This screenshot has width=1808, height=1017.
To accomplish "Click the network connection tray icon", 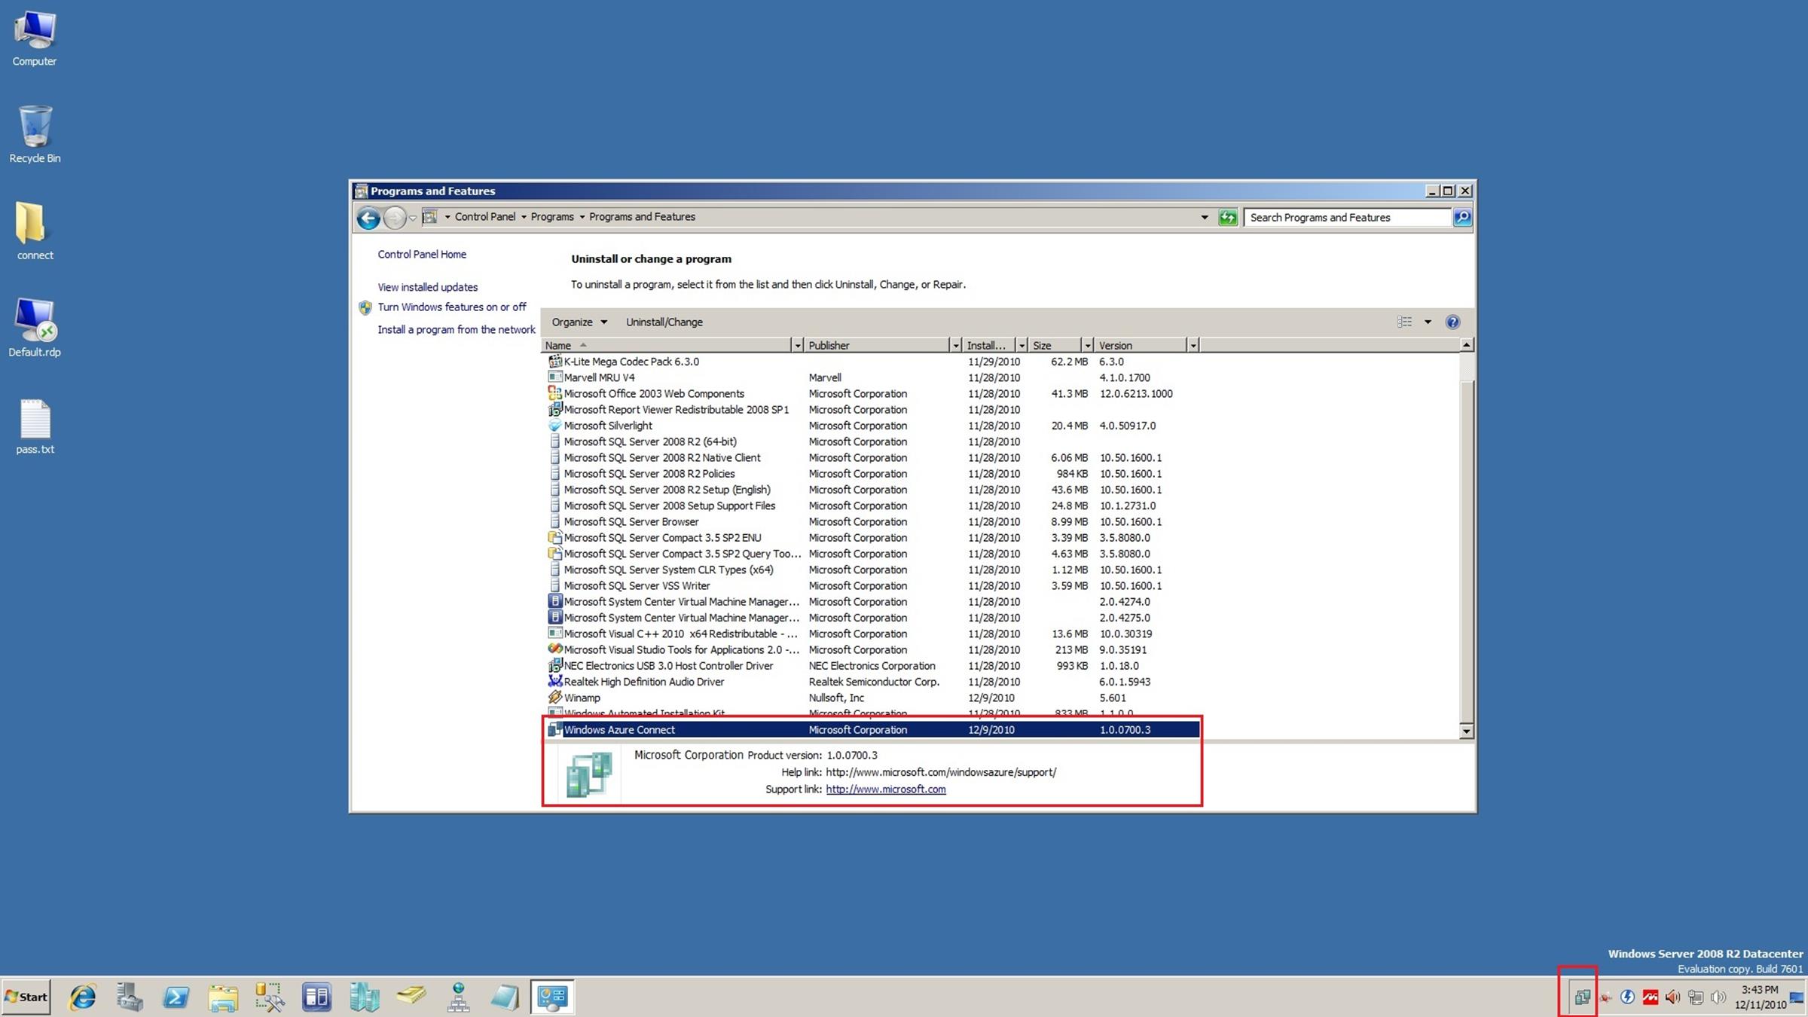I will pyautogui.click(x=1695, y=997).
